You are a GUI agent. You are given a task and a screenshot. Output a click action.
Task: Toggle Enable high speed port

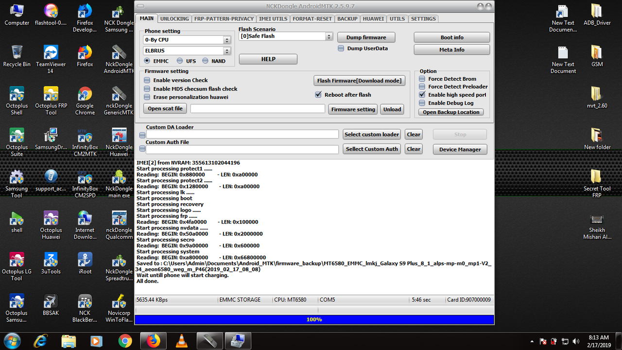click(x=422, y=95)
